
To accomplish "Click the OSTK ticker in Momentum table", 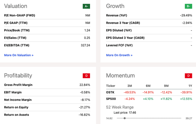I will [111, 93].
